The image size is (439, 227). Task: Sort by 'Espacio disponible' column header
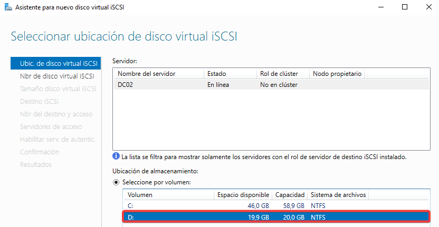(x=243, y=195)
